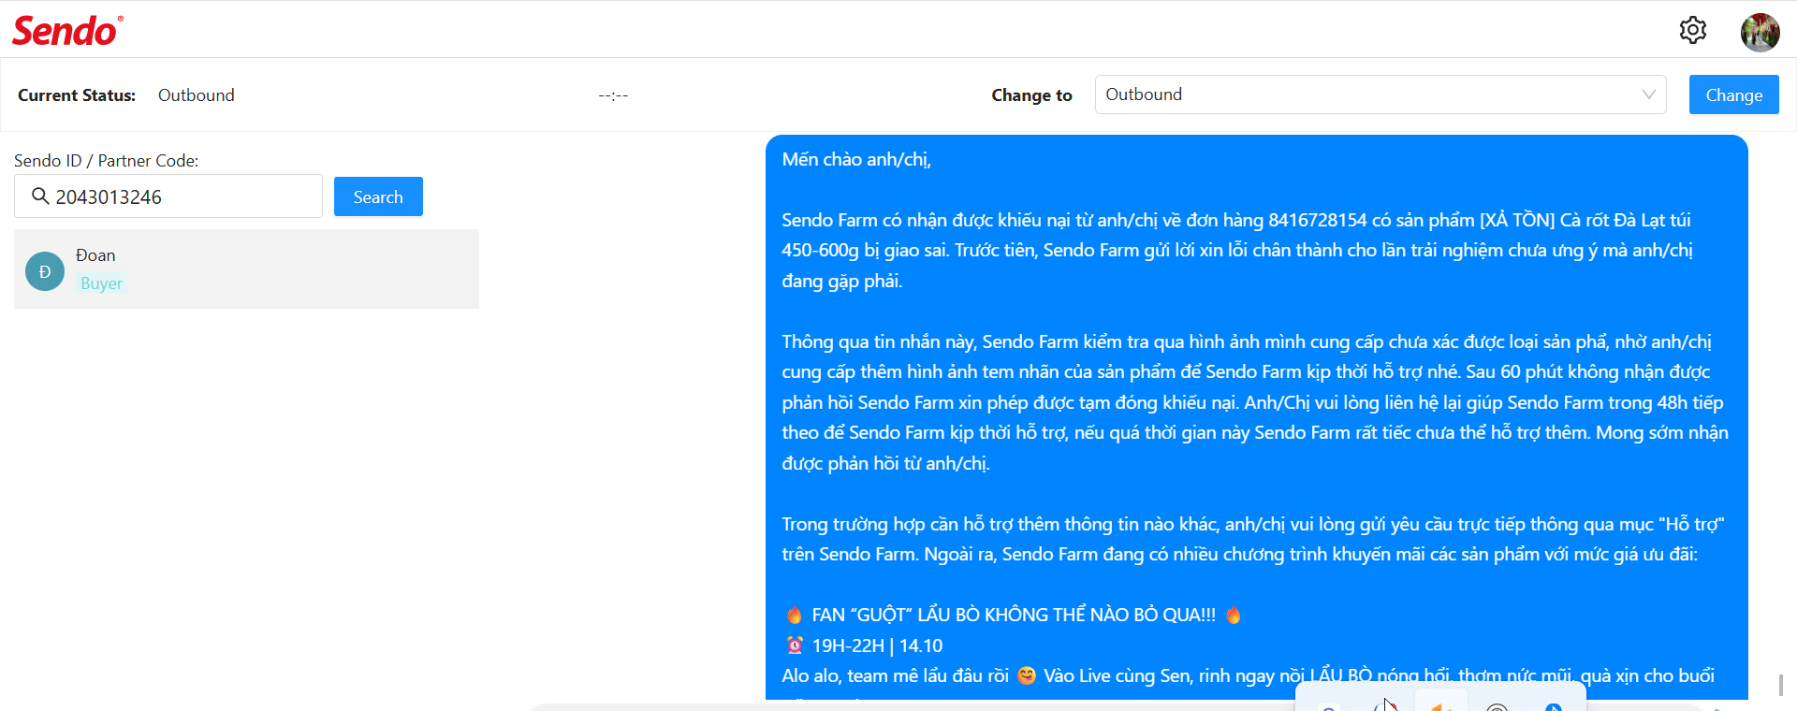Image resolution: width=1797 pixels, height=711 pixels.
Task: Click the FAN GUỘT LẨU BÒ promo line
Action: pyautogui.click(x=1014, y=615)
